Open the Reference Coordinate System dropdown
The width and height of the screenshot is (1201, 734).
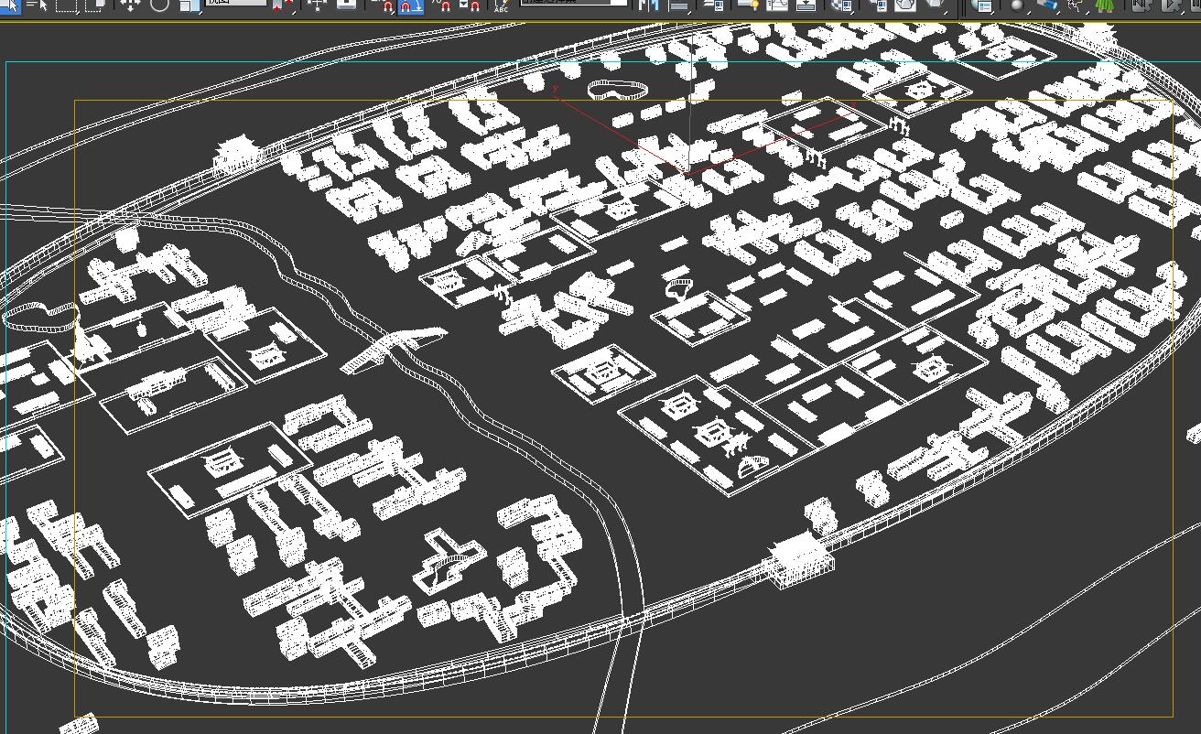pyautogui.click(x=236, y=3)
